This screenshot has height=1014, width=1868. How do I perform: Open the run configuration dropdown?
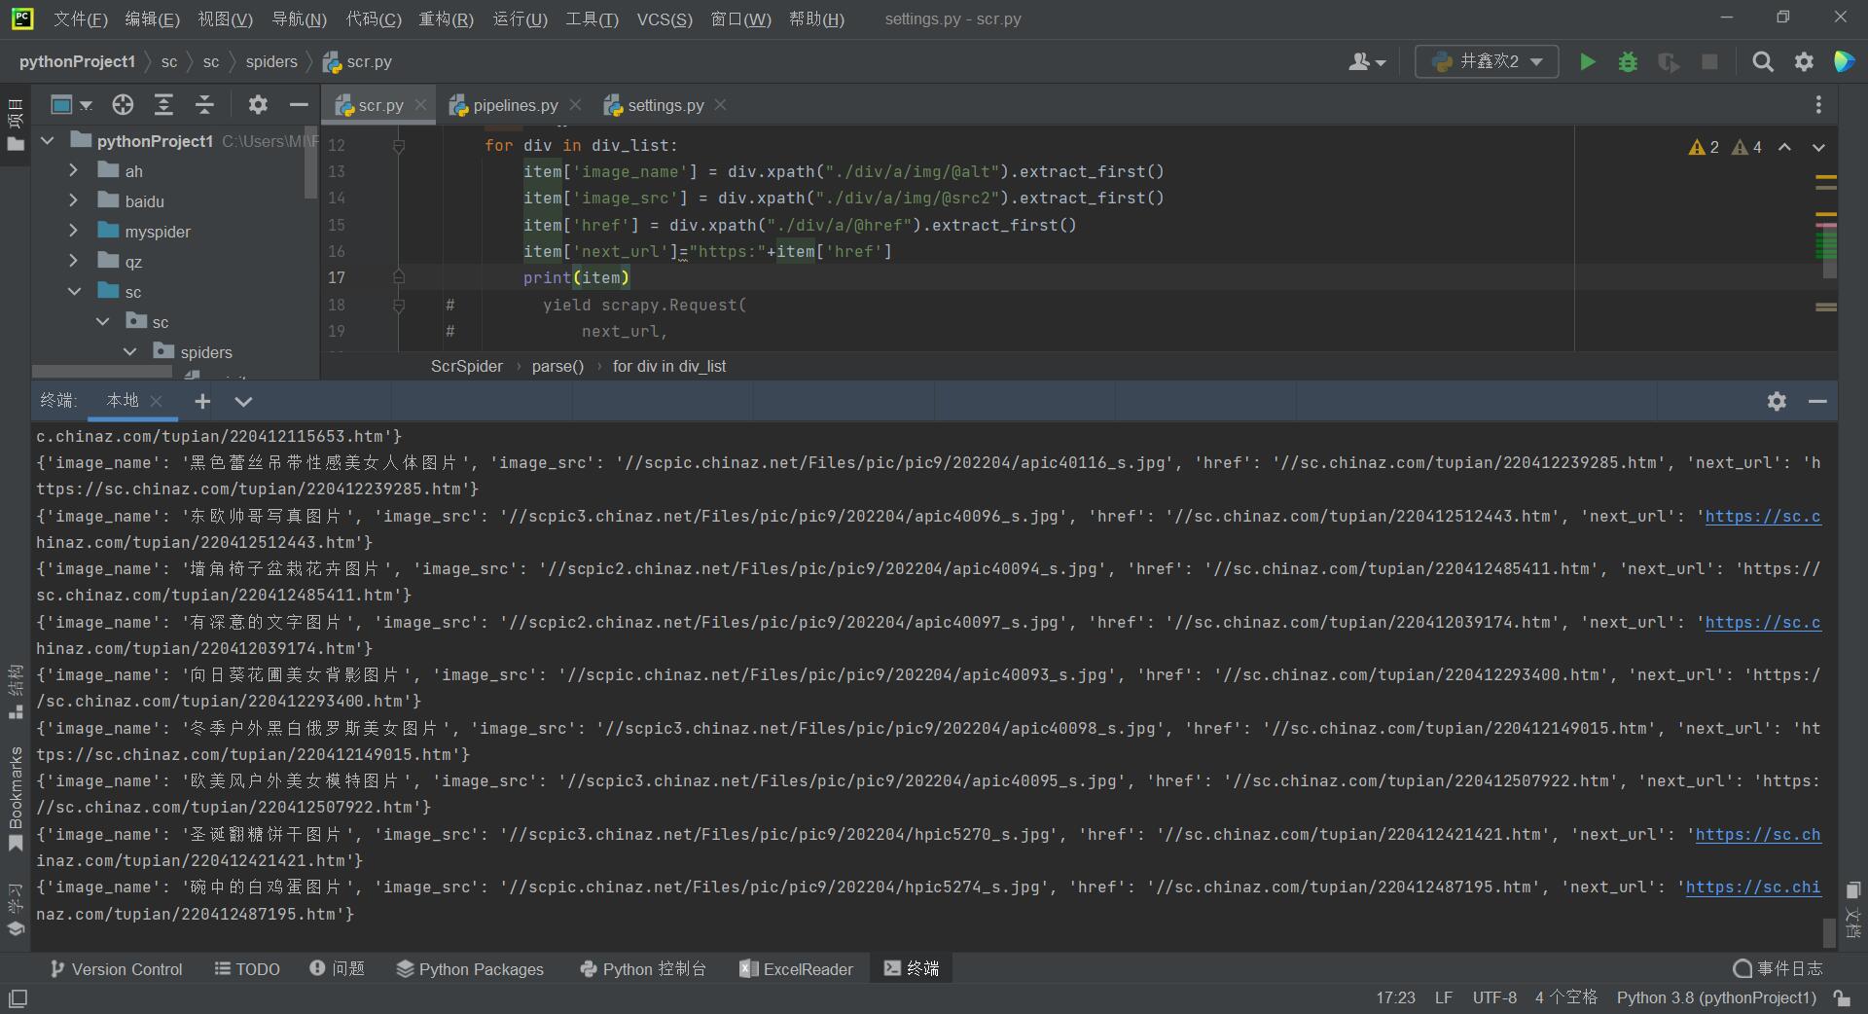(1487, 61)
